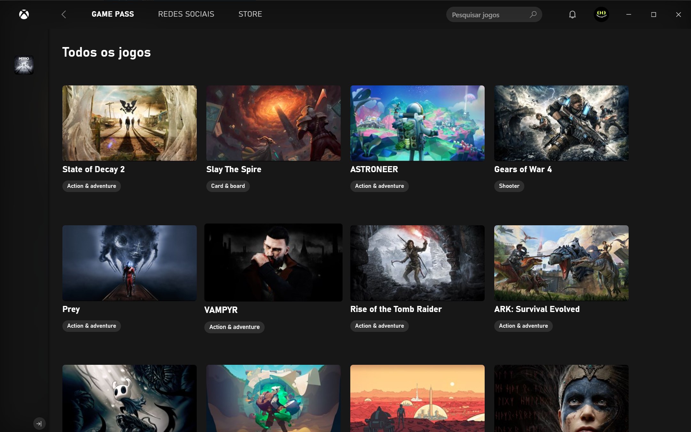691x432 pixels.
Task: Open Slay The Spire thumbnail
Action: (274, 123)
